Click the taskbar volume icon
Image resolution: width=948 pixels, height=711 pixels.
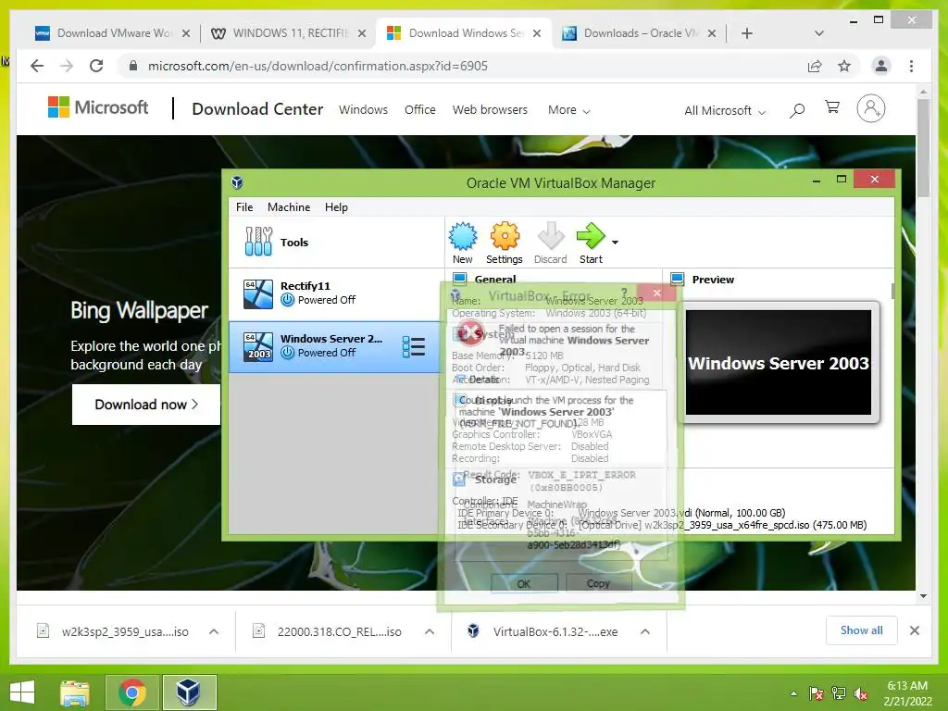pyautogui.click(x=861, y=694)
